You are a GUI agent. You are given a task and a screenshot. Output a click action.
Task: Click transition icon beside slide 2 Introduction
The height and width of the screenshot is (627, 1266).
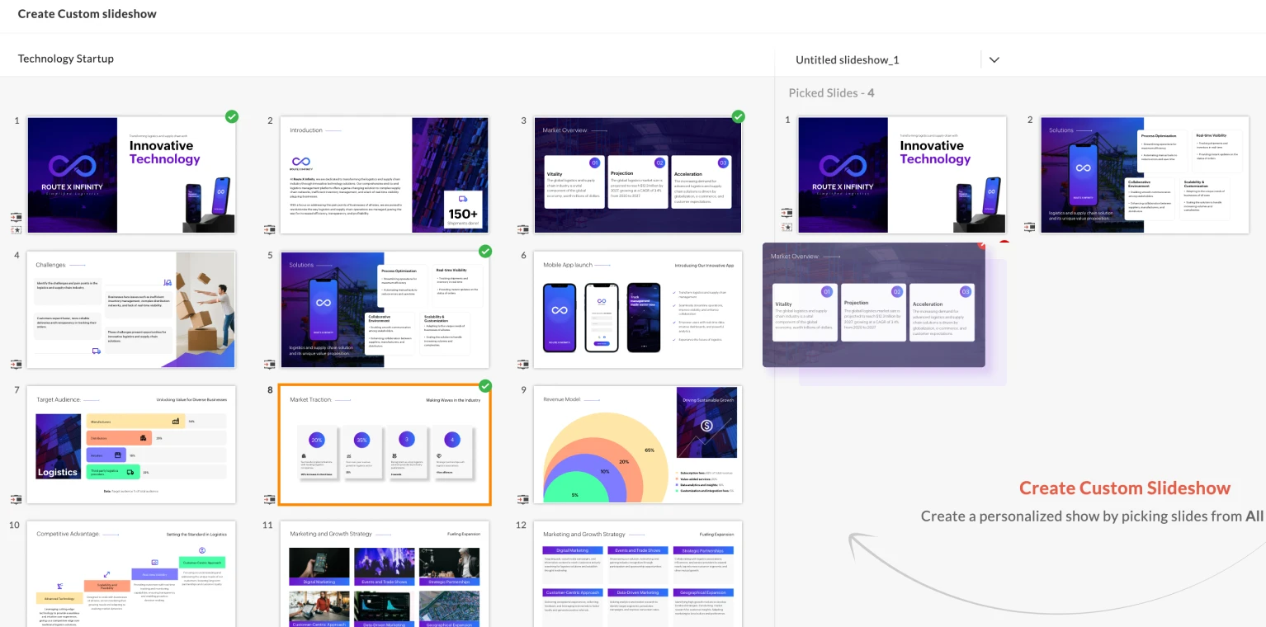click(269, 229)
